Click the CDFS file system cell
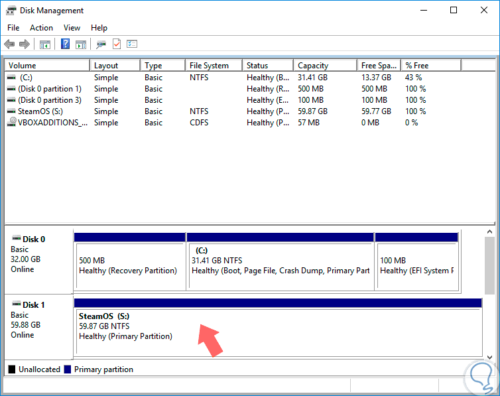This screenshot has width=500, height=396. click(x=199, y=123)
